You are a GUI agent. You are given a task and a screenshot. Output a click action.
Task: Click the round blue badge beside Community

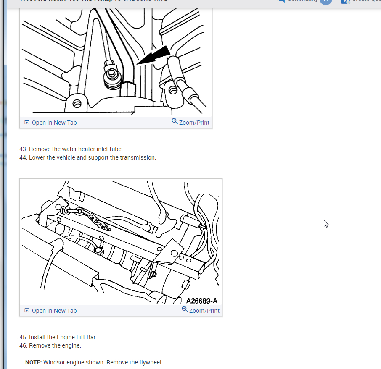pyautogui.click(x=326, y=1)
